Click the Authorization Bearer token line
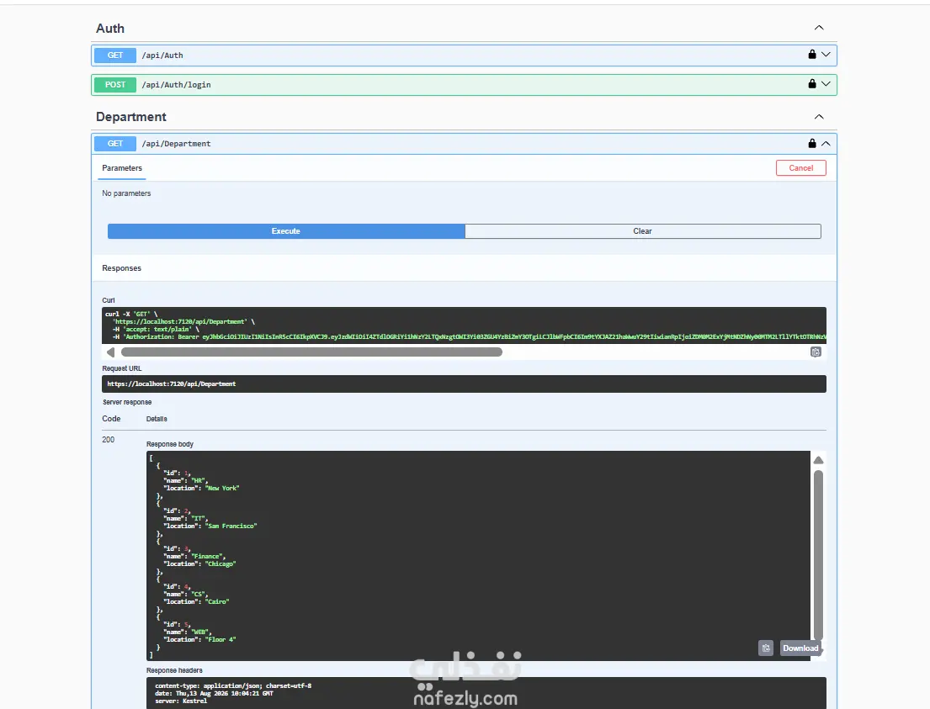 click(469, 336)
